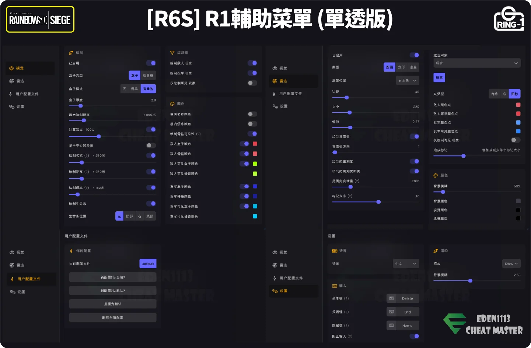Toggle the 绘制指南针 switch
Screen dimensions: 531x348
[x=415, y=136]
